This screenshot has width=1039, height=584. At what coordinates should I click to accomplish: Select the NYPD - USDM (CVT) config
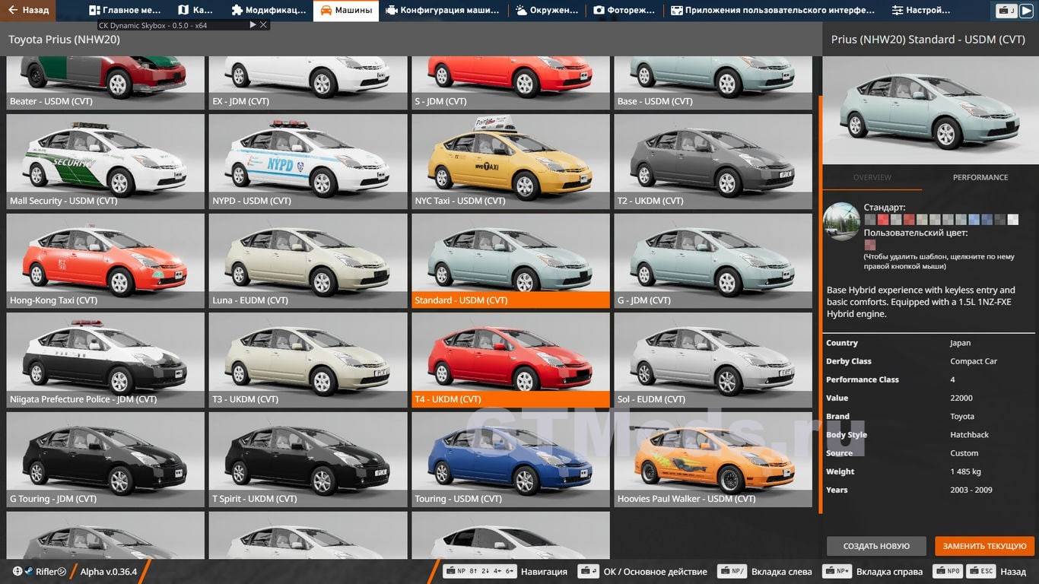pyautogui.click(x=308, y=162)
